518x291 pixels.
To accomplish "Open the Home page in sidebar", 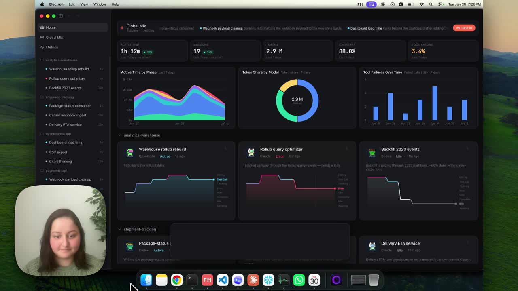I will click(x=73, y=27).
